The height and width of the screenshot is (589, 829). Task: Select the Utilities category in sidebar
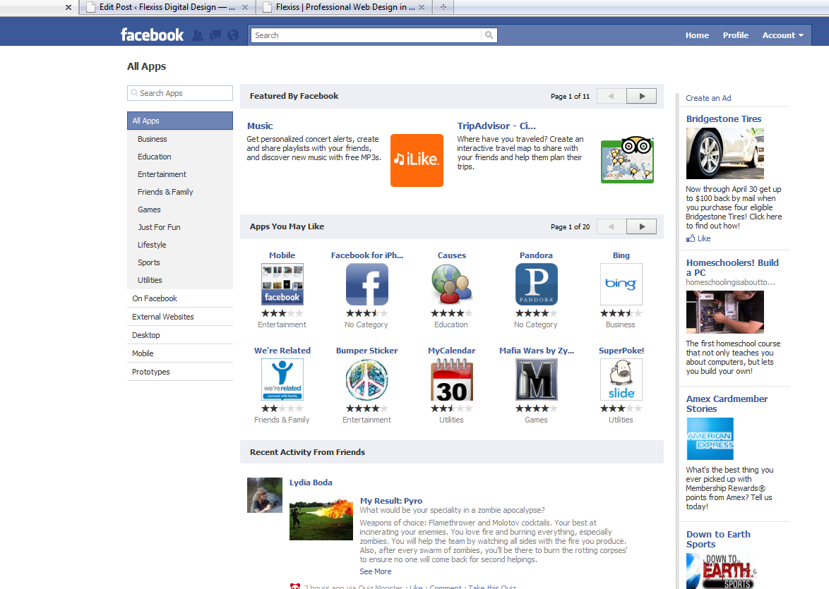pyautogui.click(x=150, y=280)
